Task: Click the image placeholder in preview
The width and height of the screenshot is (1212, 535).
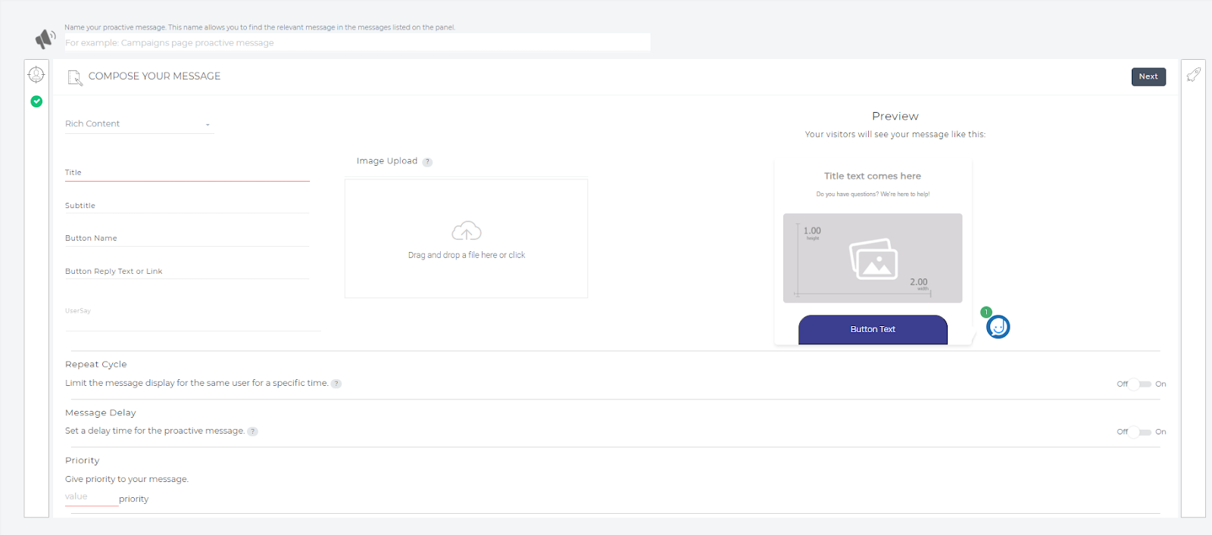Action: pyautogui.click(x=873, y=258)
